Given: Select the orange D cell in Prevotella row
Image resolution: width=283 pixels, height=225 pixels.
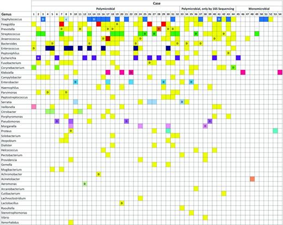Looking at the screenshot, I should 159,29.
